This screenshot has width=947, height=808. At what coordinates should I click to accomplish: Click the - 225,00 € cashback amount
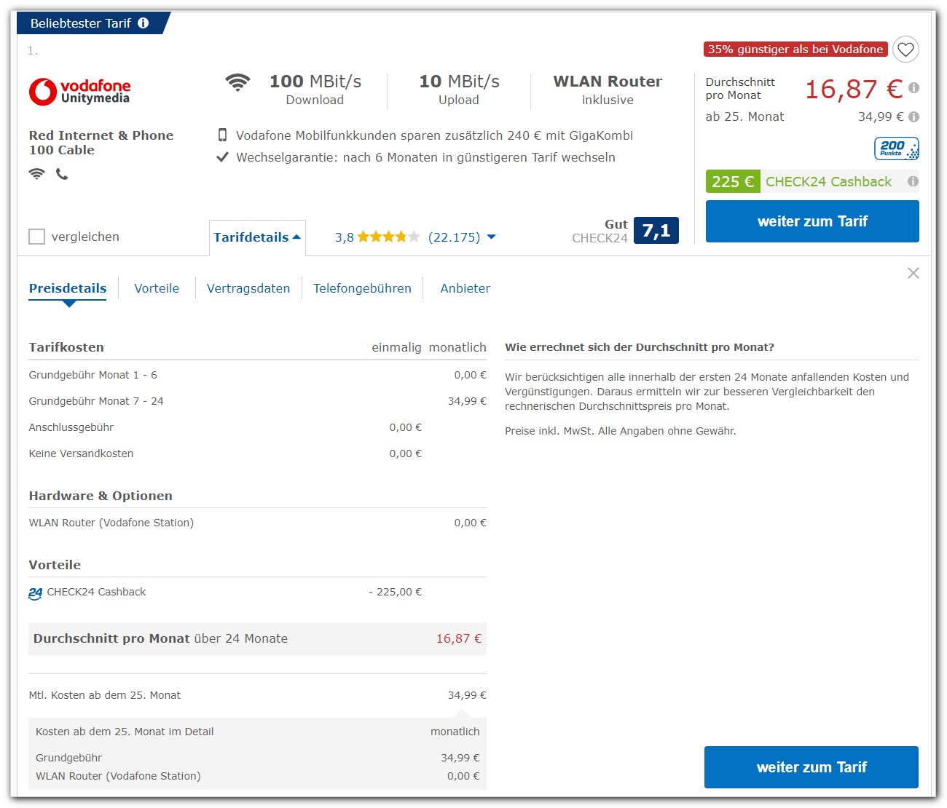point(396,592)
